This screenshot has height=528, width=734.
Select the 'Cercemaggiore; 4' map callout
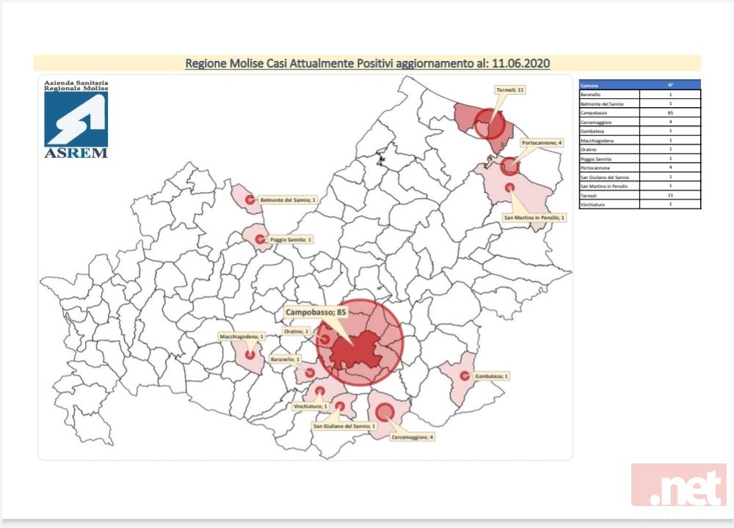point(413,437)
